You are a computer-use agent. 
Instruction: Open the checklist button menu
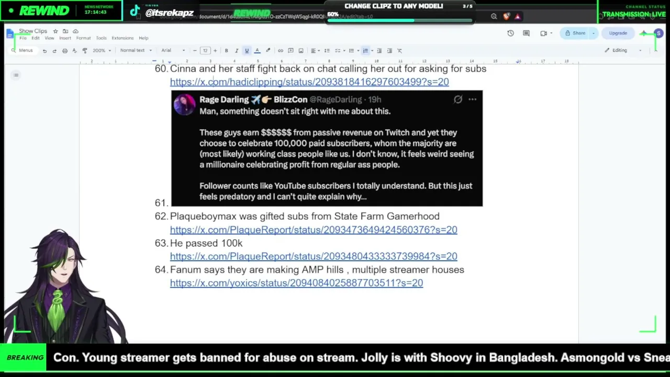tap(339, 51)
